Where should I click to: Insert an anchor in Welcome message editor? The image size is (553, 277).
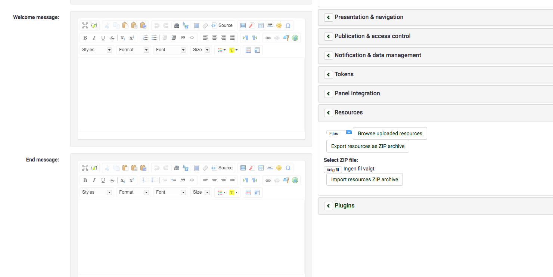tap(286, 38)
